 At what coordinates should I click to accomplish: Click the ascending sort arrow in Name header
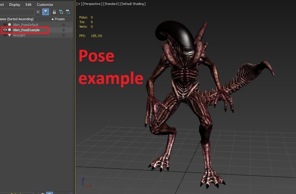52,19
